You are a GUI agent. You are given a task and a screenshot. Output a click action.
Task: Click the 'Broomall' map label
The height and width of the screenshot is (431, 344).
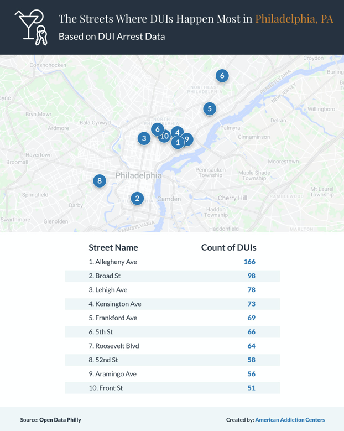(17, 162)
